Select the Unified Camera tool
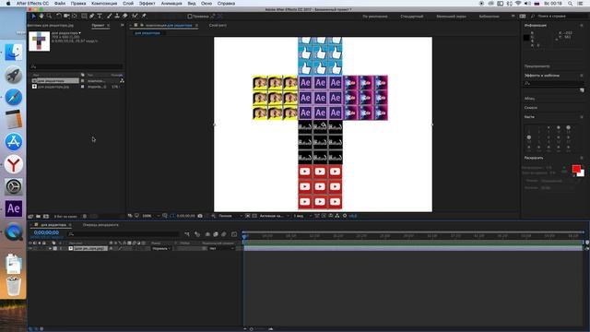This screenshot has width=590, height=332. click(x=66, y=17)
